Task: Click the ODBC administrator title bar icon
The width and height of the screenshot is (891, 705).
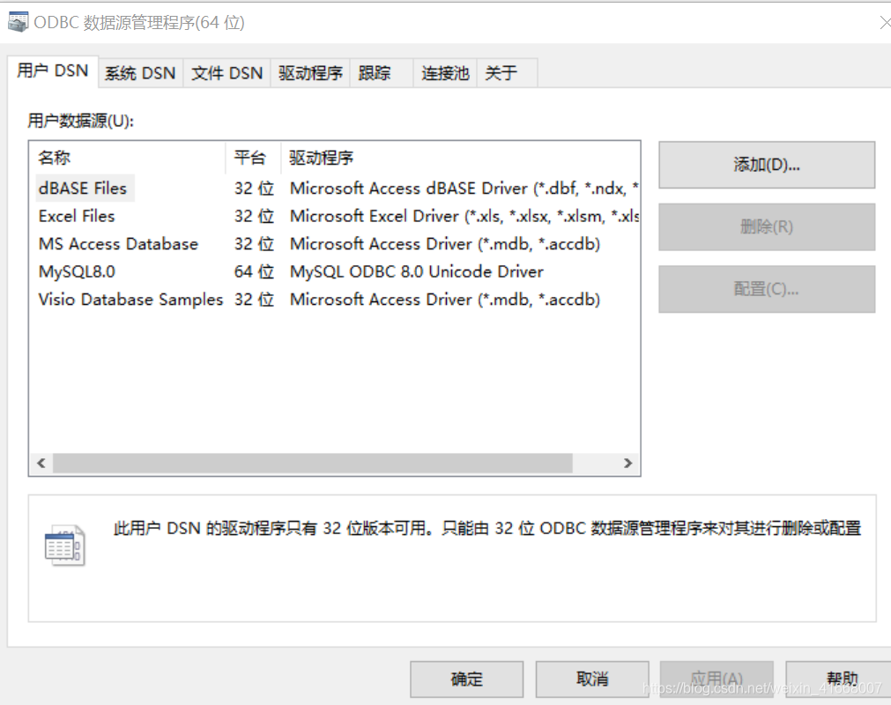Action: pos(18,23)
